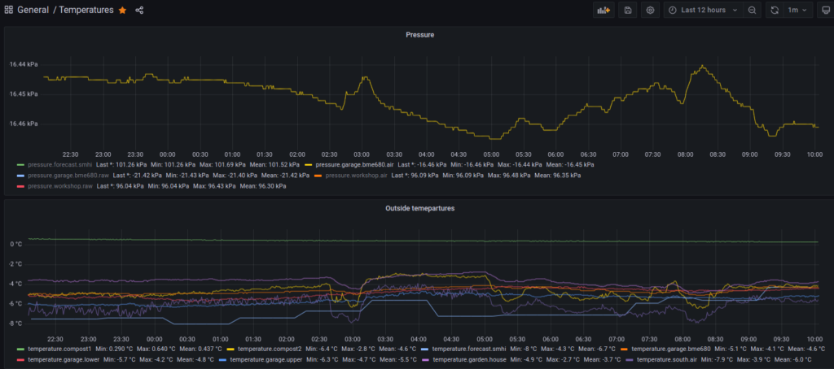Save the dashboard with disk icon
This screenshot has height=369, width=834.
point(628,10)
